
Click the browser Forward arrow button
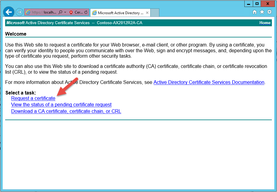pos(19,12)
